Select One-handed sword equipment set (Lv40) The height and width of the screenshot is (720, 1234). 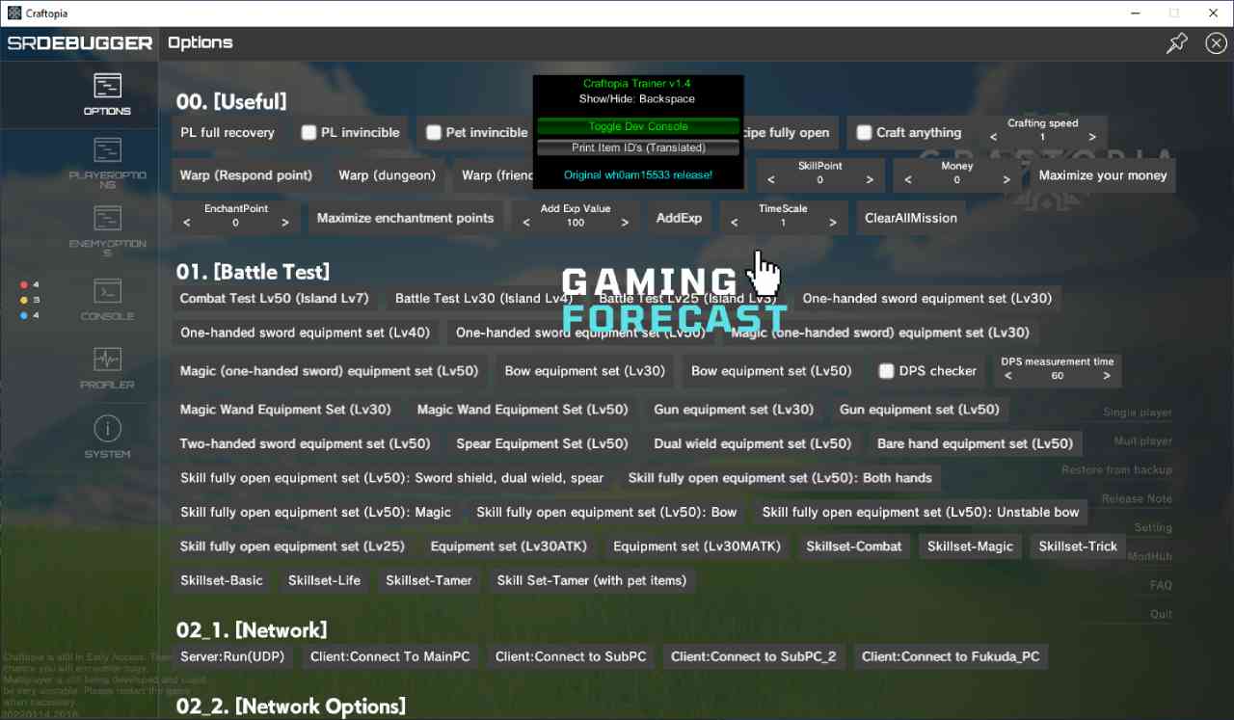(306, 333)
